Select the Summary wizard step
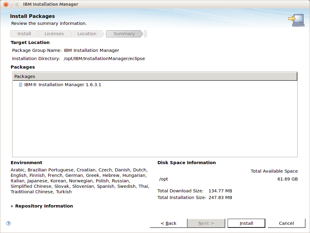The image size is (310, 233). point(124,34)
